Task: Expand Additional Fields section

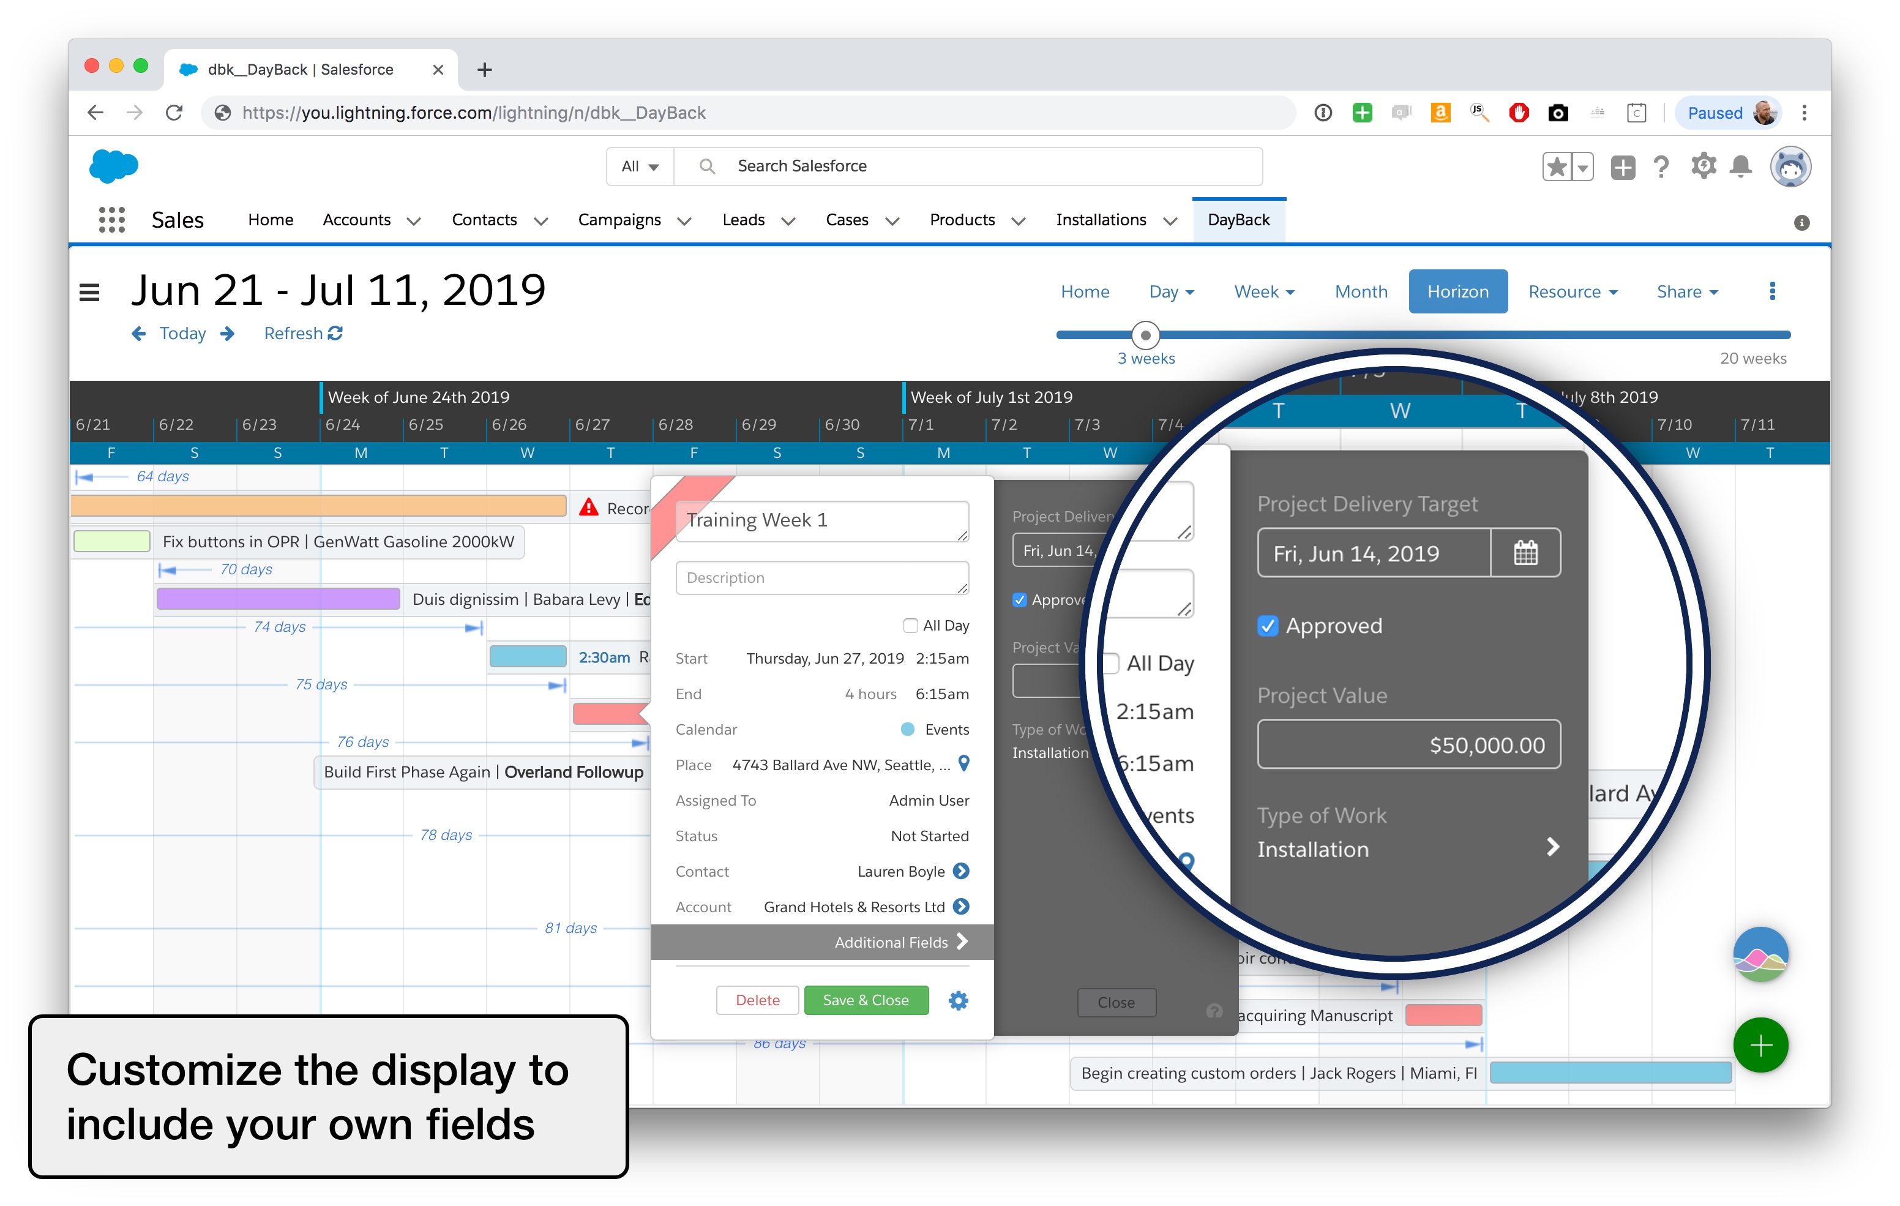Action: (x=821, y=942)
